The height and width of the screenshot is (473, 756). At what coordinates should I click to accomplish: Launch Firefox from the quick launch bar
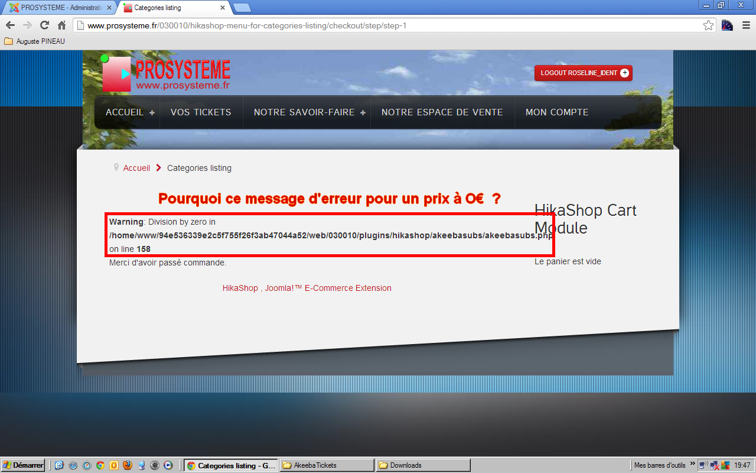click(x=128, y=465)
